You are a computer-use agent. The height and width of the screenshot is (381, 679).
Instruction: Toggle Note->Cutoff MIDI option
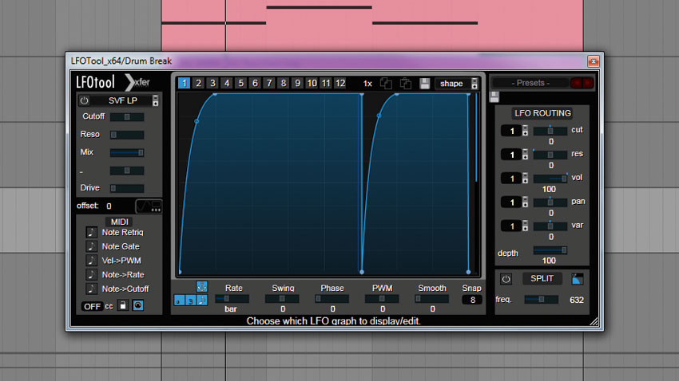point(91,289)
